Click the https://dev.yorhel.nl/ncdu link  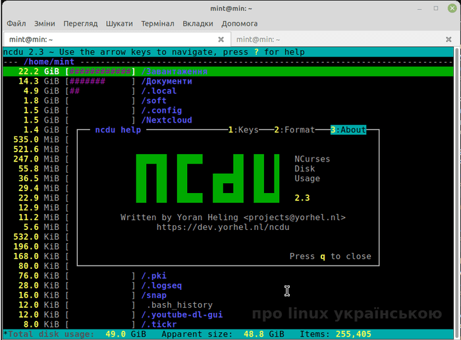pos(223,227)
